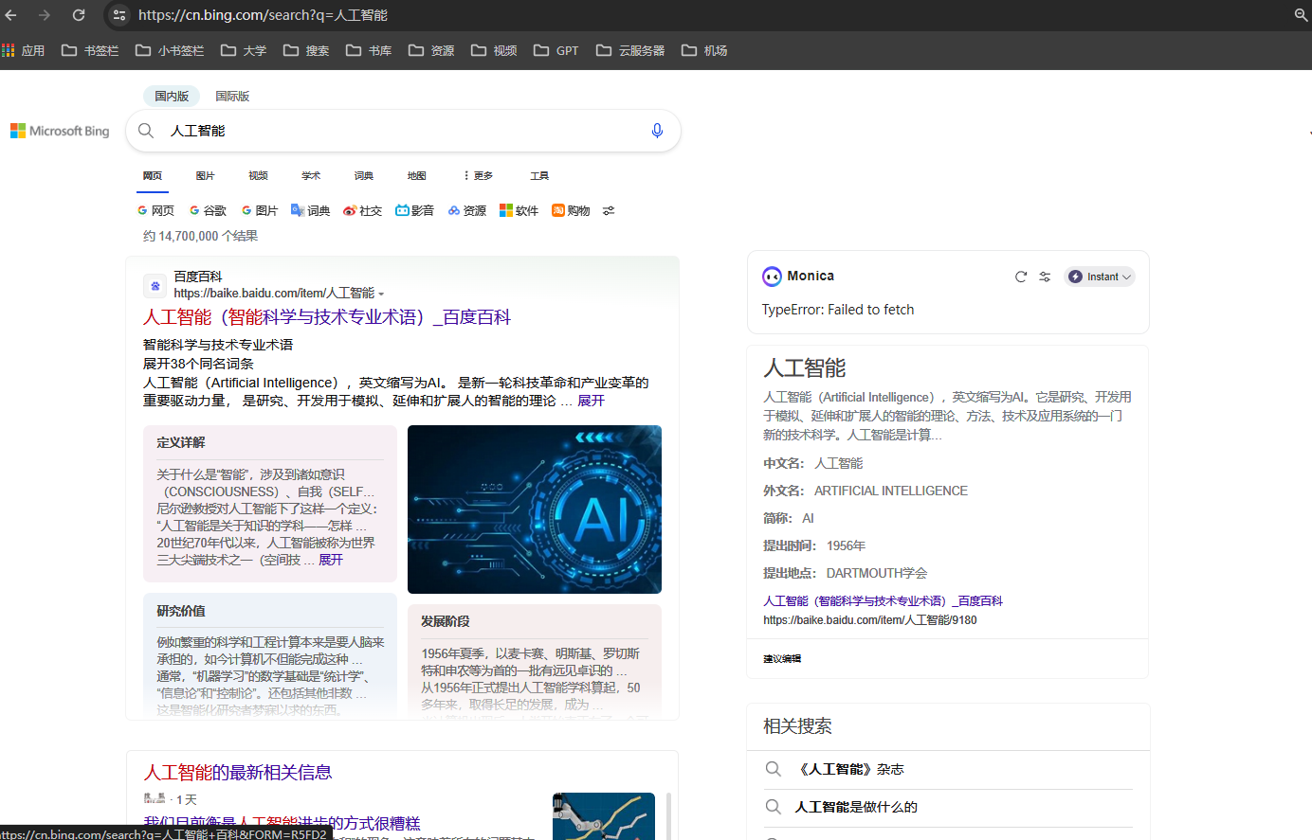The width and height of the screenshot is (1312, 840).
Task: Click Google 网页 quick search shortcut
Action: (156, 210)
